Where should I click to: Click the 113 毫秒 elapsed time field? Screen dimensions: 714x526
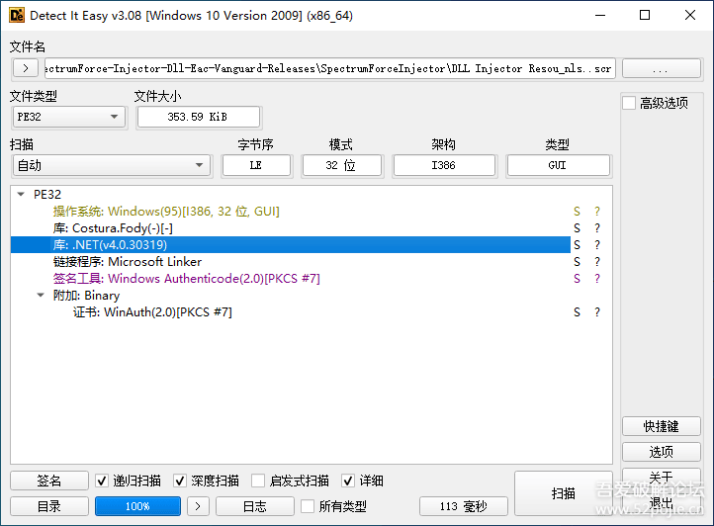pos(464,506)
